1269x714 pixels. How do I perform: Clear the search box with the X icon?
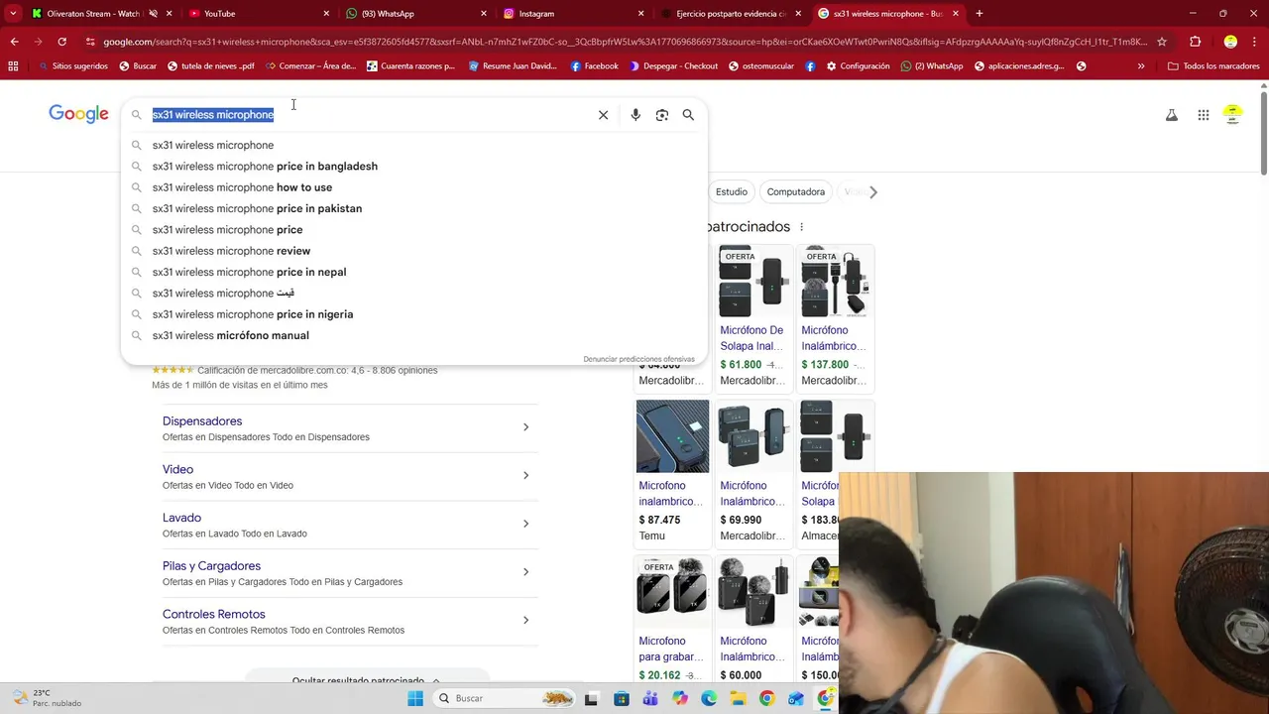[x=603, y=115]
